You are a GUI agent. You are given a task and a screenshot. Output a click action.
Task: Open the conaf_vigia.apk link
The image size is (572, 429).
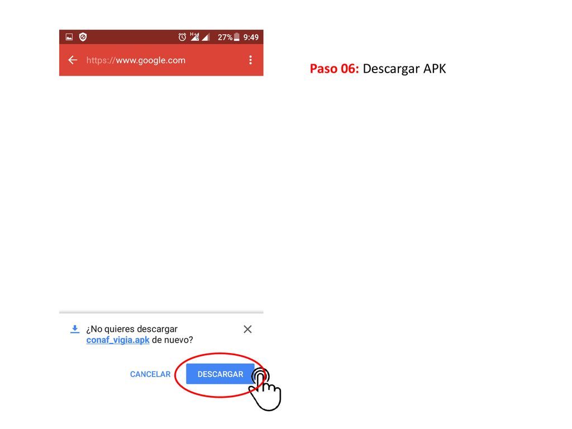coord(118,340)
